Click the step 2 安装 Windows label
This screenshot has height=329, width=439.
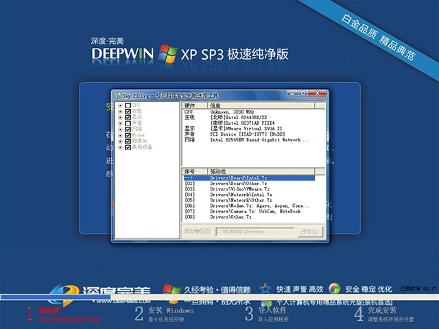[171, 310]
